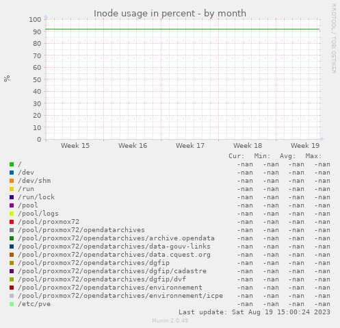Select the /pool/proxmox72 legend label
340x328 pixels.
[x=49, y=222]
